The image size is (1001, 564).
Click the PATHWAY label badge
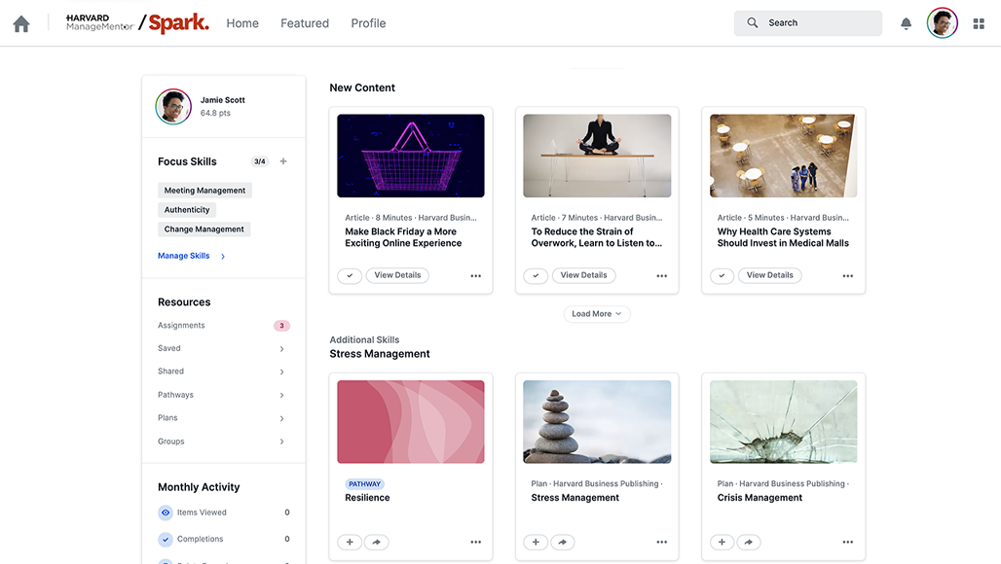point(364,484)
